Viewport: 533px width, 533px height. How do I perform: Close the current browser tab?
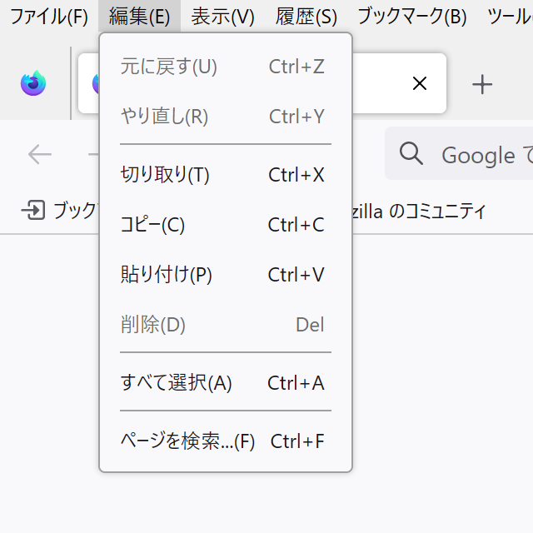420,83
